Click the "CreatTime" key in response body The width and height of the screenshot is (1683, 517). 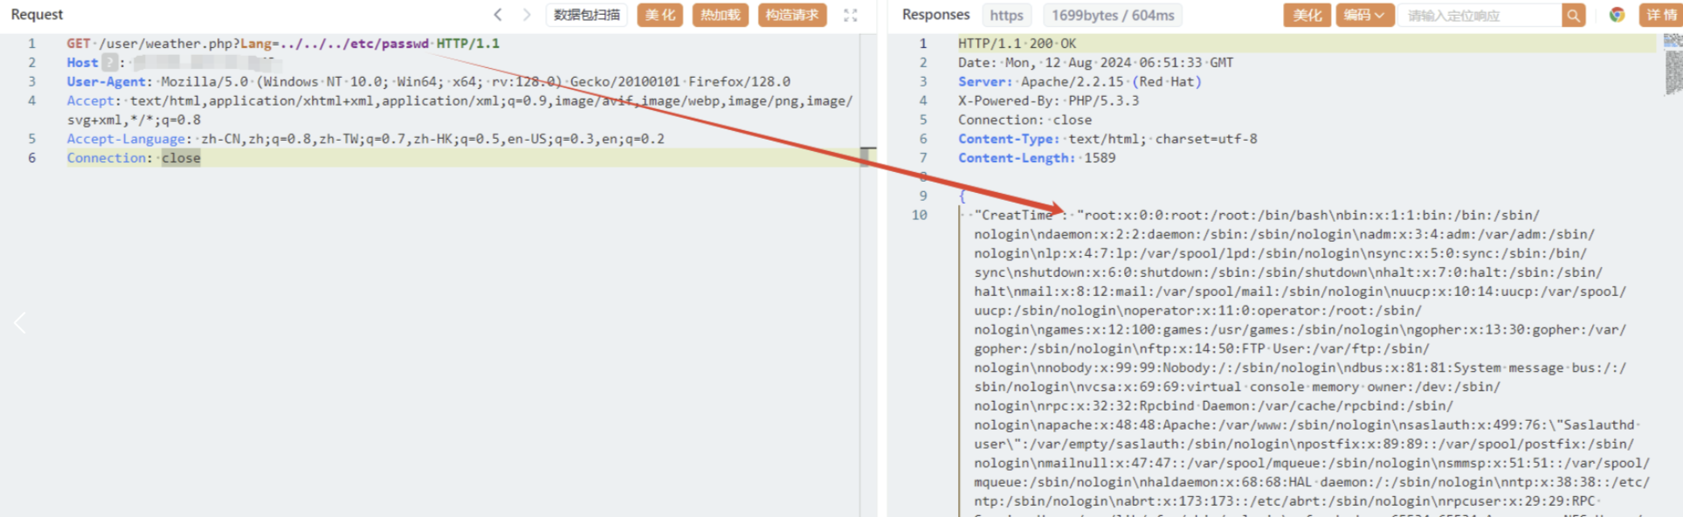point(1017,215)
